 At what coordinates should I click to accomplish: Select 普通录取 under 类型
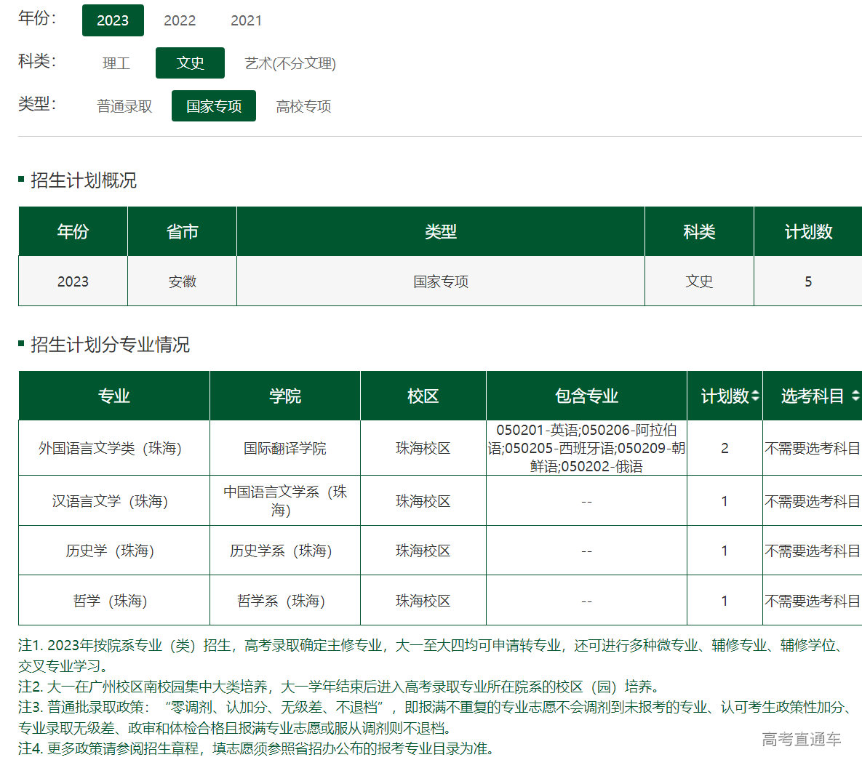click(x=124, y=106)
